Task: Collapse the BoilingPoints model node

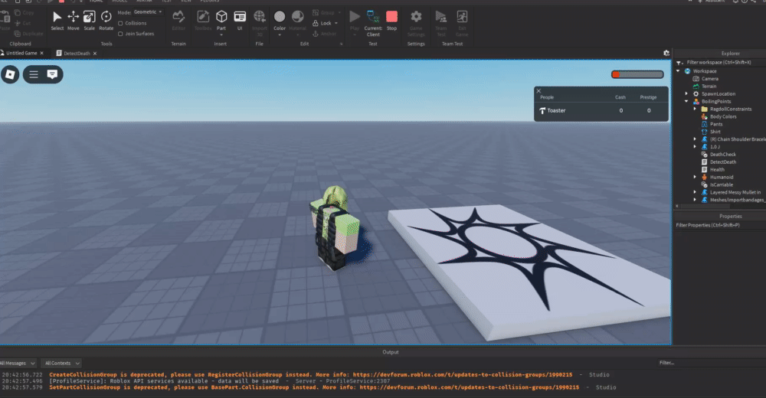Action: point(686,102)
